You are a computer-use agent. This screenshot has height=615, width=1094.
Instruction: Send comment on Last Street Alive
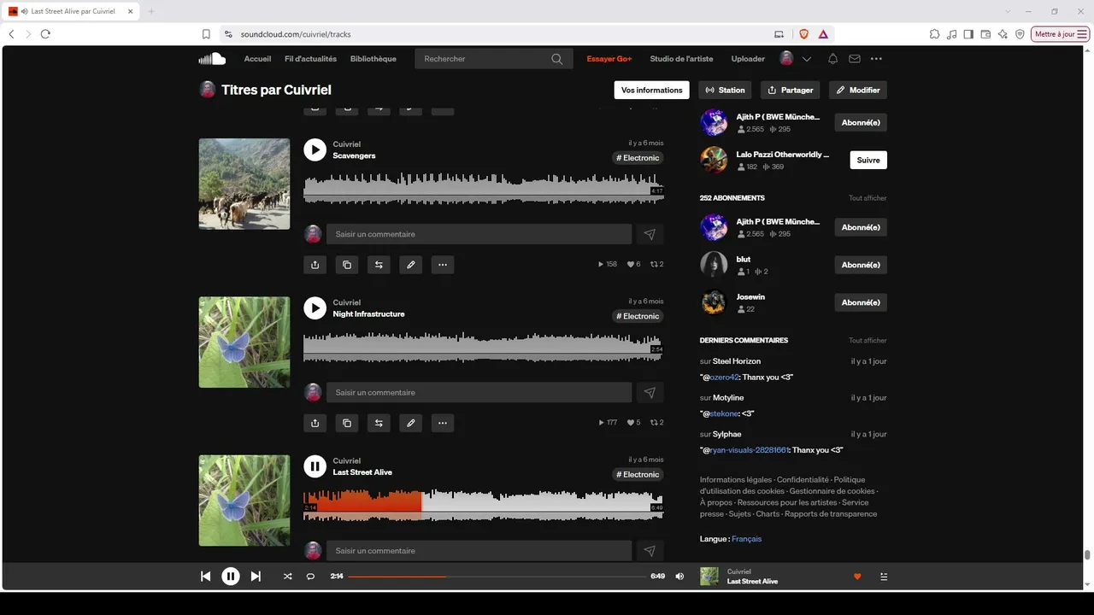pyautogui.click(x=650, y=551)
